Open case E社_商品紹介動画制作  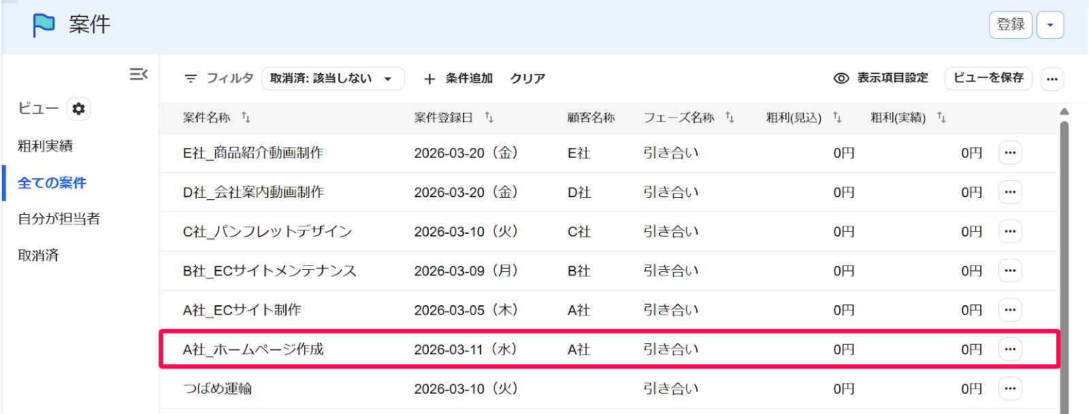[253, 153]
